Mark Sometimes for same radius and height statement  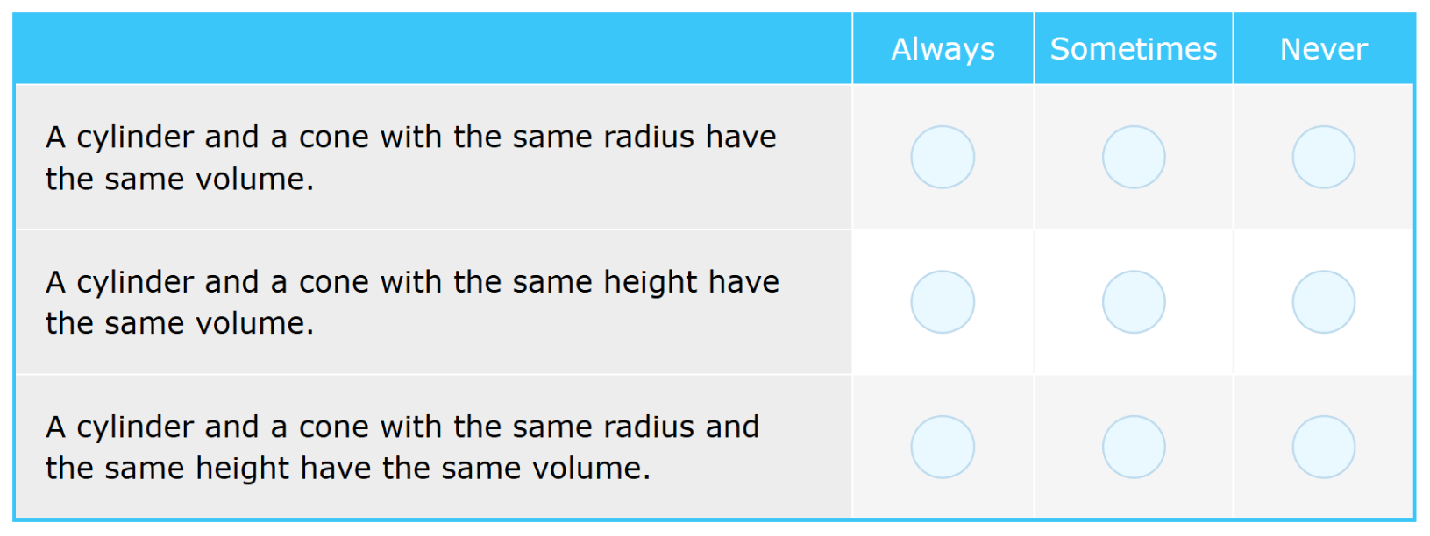click(1134, 447)
